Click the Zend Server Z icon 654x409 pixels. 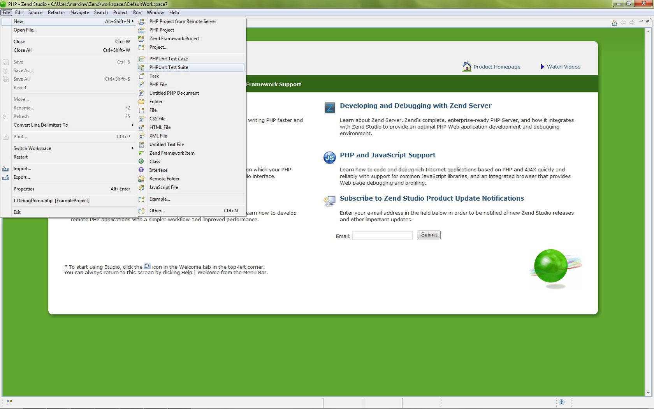coord(330,108)
